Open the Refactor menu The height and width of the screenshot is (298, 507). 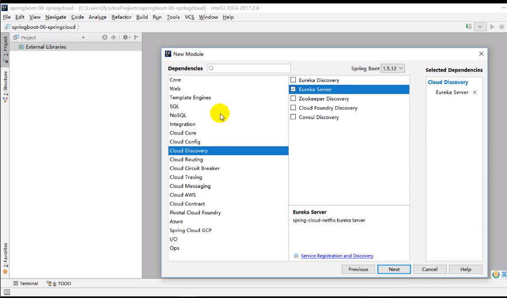coord(121,17)
